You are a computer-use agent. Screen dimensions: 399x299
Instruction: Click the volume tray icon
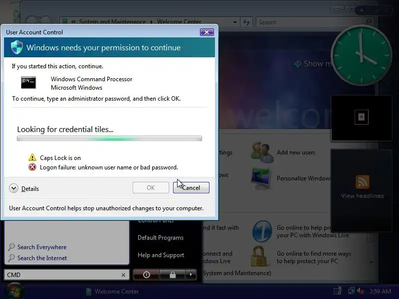tap(360, 291)
